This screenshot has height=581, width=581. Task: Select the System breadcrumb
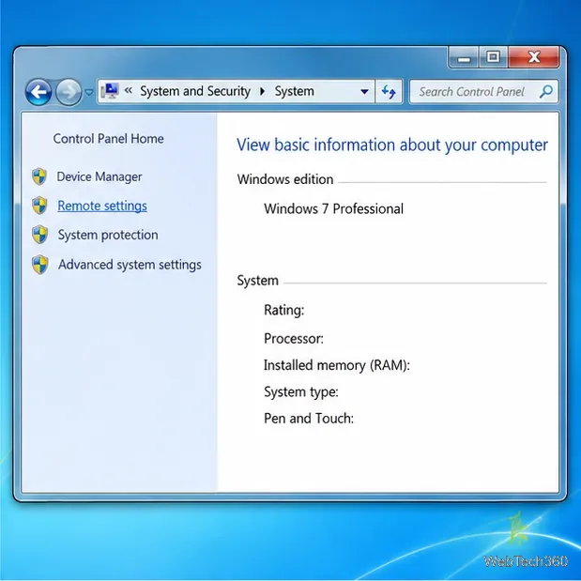tap(294, 91)
